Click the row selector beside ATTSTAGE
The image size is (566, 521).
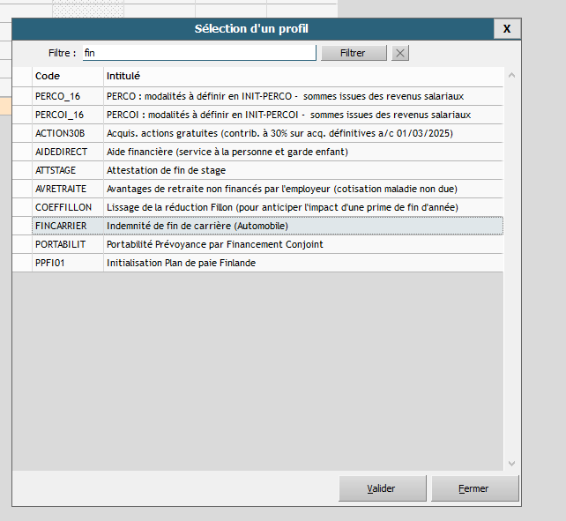22,170
